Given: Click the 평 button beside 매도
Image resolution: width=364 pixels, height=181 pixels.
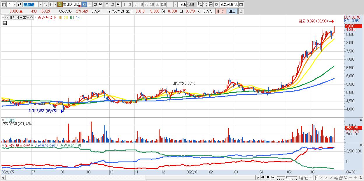Looking at the screenshot, I should click(x=241, y=11).
